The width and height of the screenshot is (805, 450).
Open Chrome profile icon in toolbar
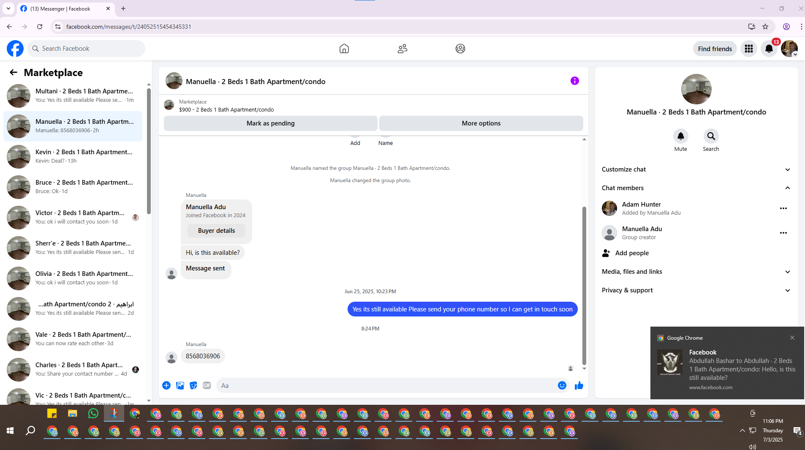coord(786,27)
